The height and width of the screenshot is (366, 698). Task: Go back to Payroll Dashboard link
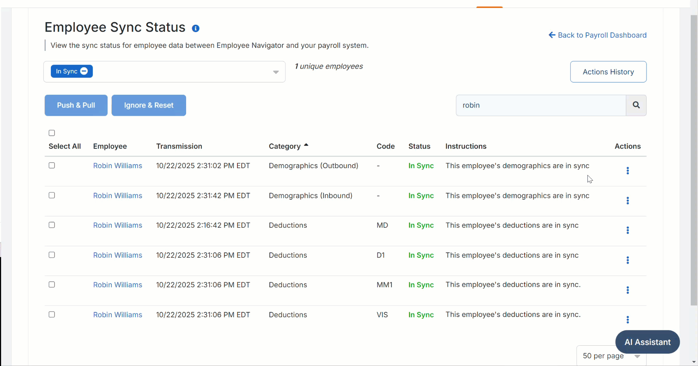[597, 35]
